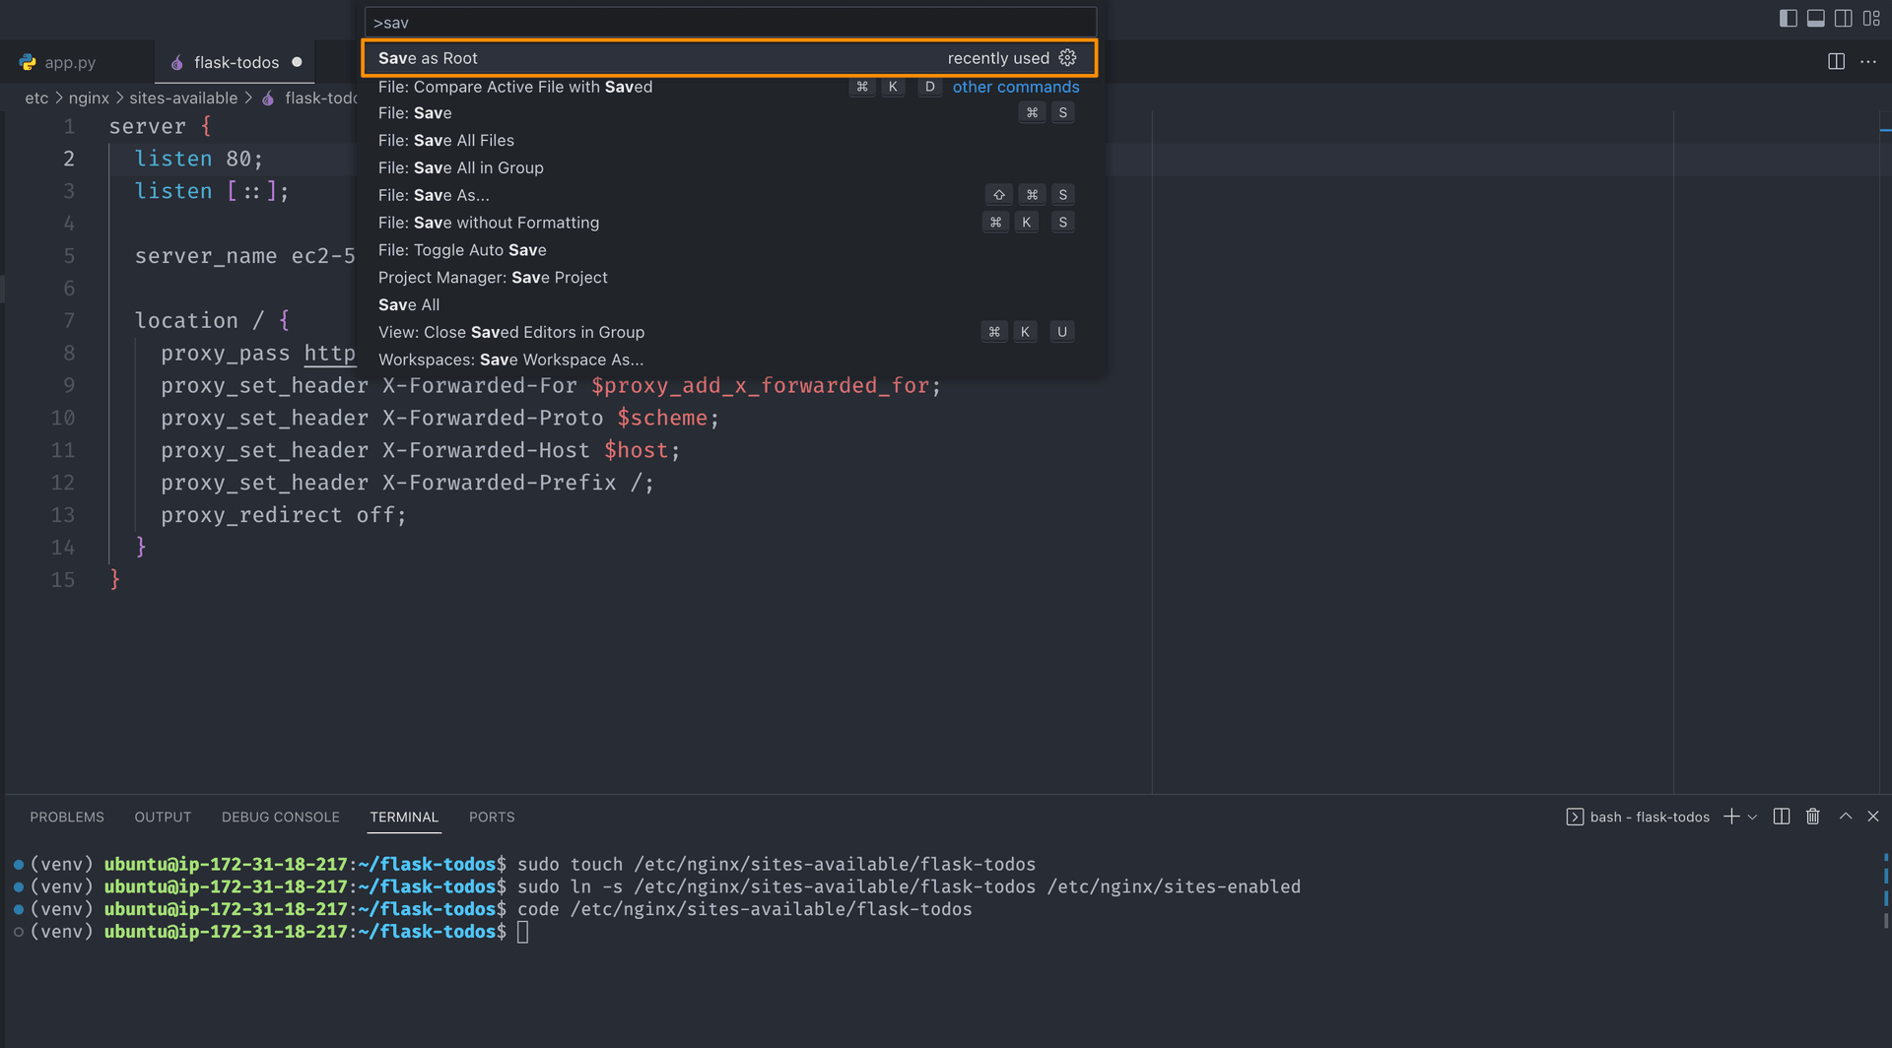Click sites-available breadcrumb segment
This screenshot has height=1048, width=1892.
[x=183, y=98]
